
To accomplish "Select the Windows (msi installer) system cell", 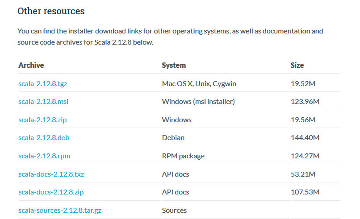I will click(x=198, y=102).
